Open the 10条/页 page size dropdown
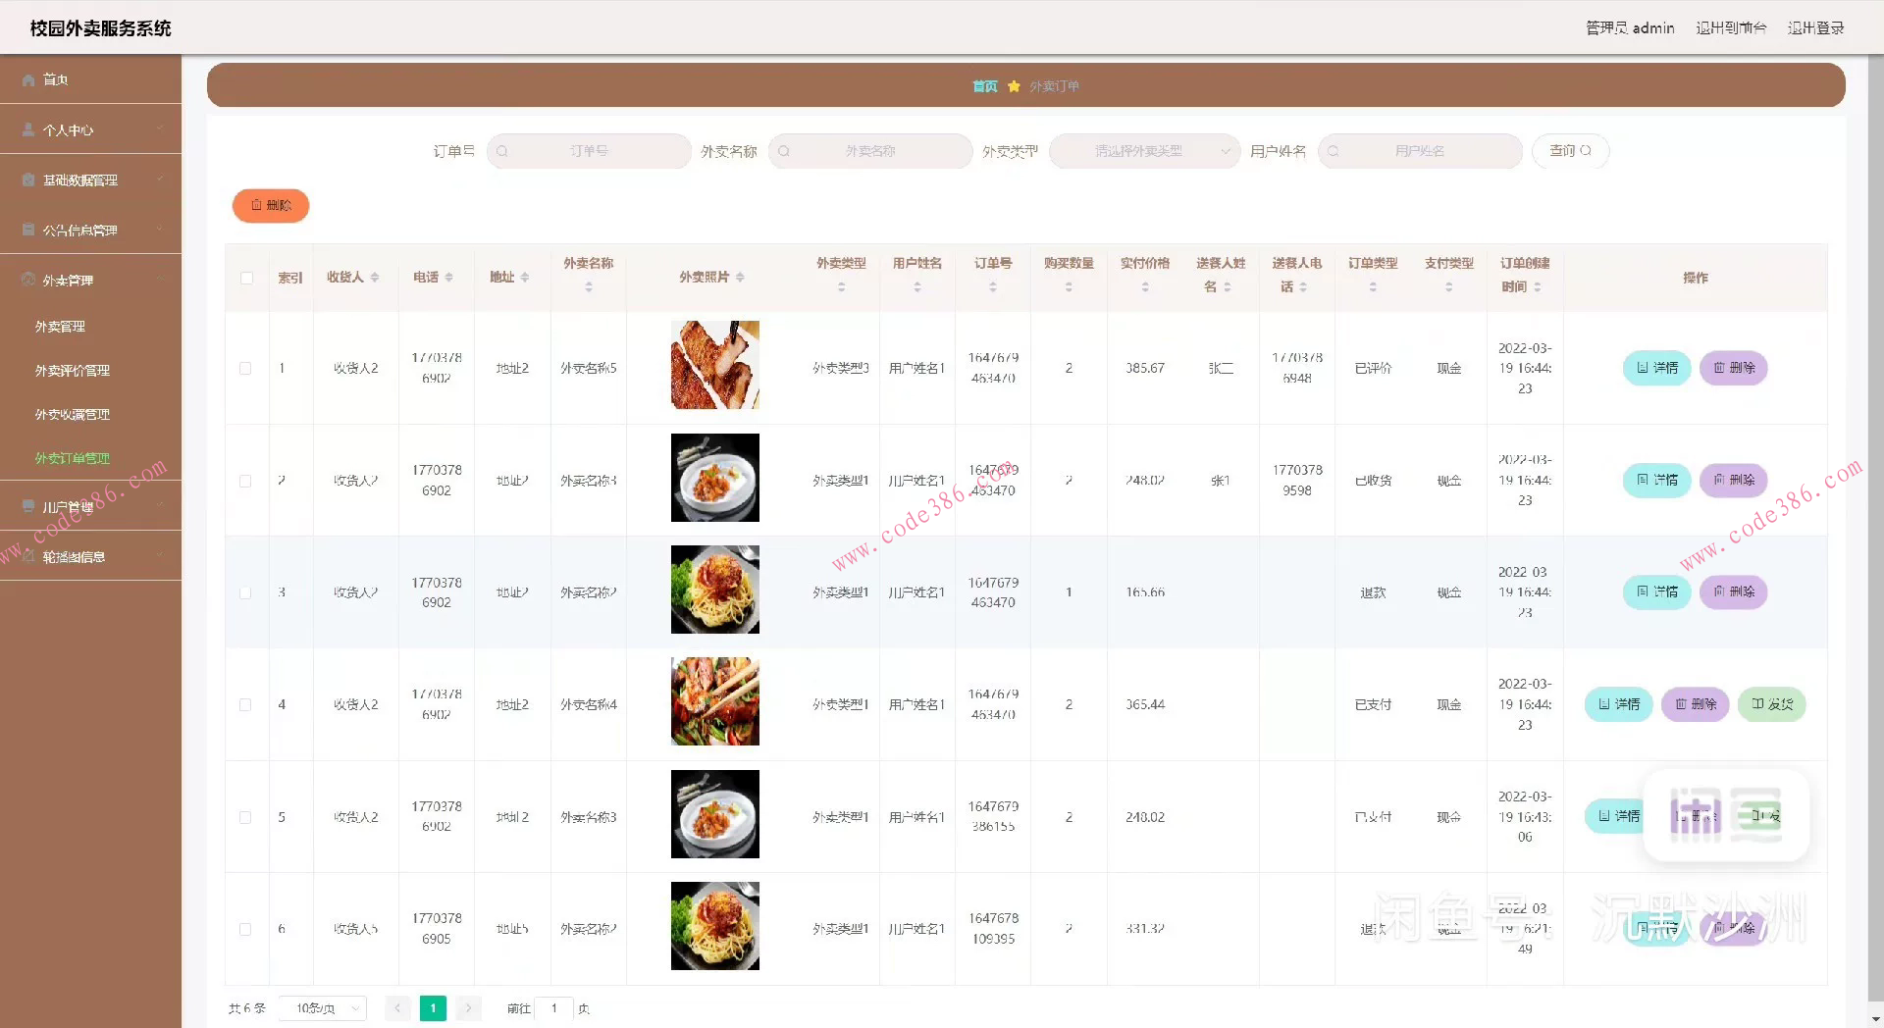The width and height of the screenshot is (1884, 1028). 323,1008
